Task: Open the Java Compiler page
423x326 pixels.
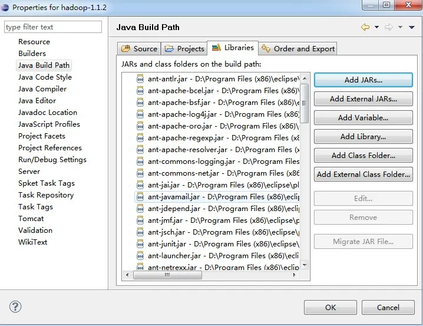Action: coord(42,89)
